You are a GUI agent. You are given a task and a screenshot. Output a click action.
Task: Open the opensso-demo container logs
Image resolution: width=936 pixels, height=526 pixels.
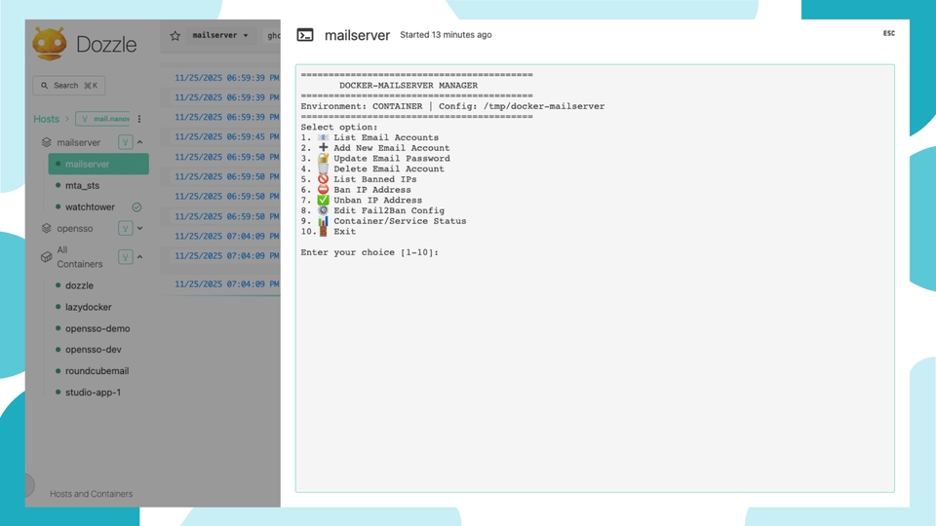tap(97, 328)
